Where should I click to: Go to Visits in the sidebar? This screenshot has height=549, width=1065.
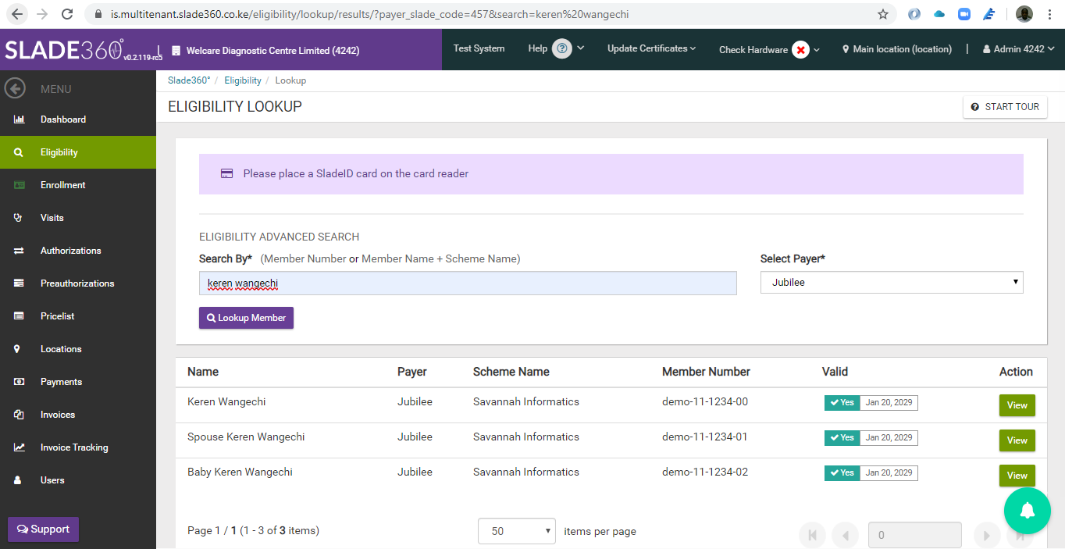52,218
